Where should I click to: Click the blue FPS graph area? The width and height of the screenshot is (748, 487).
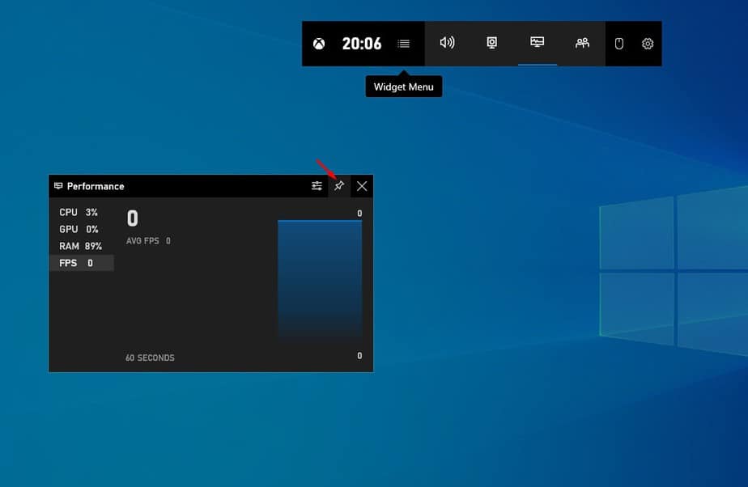click(x=320, y=282)
